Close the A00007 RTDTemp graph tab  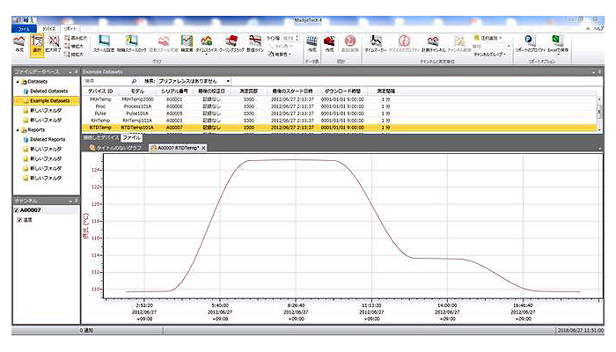[x=204, y=148]
